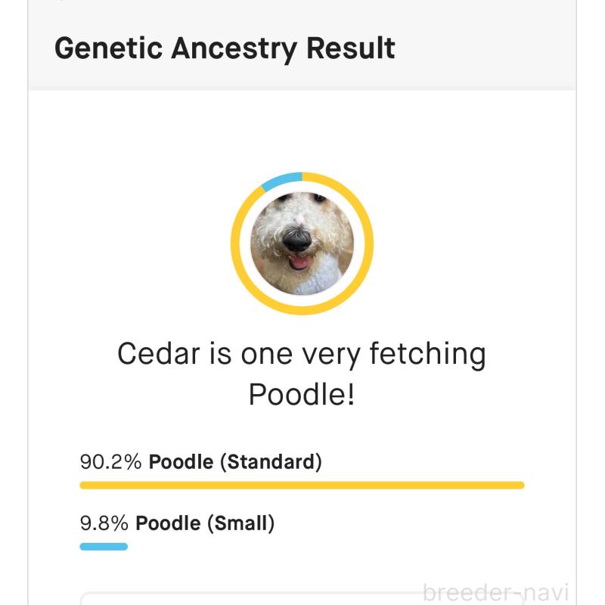Image resolution: width=605 pixels, height=605 pixels.
Task: Select the 90.2% percentage value
Action: pyautogui.click(x=110, y=461)
